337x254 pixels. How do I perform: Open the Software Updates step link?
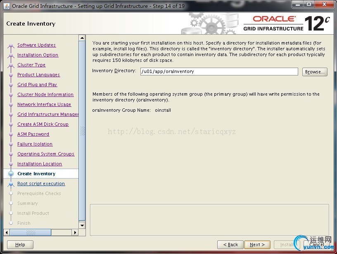point(36,45)
